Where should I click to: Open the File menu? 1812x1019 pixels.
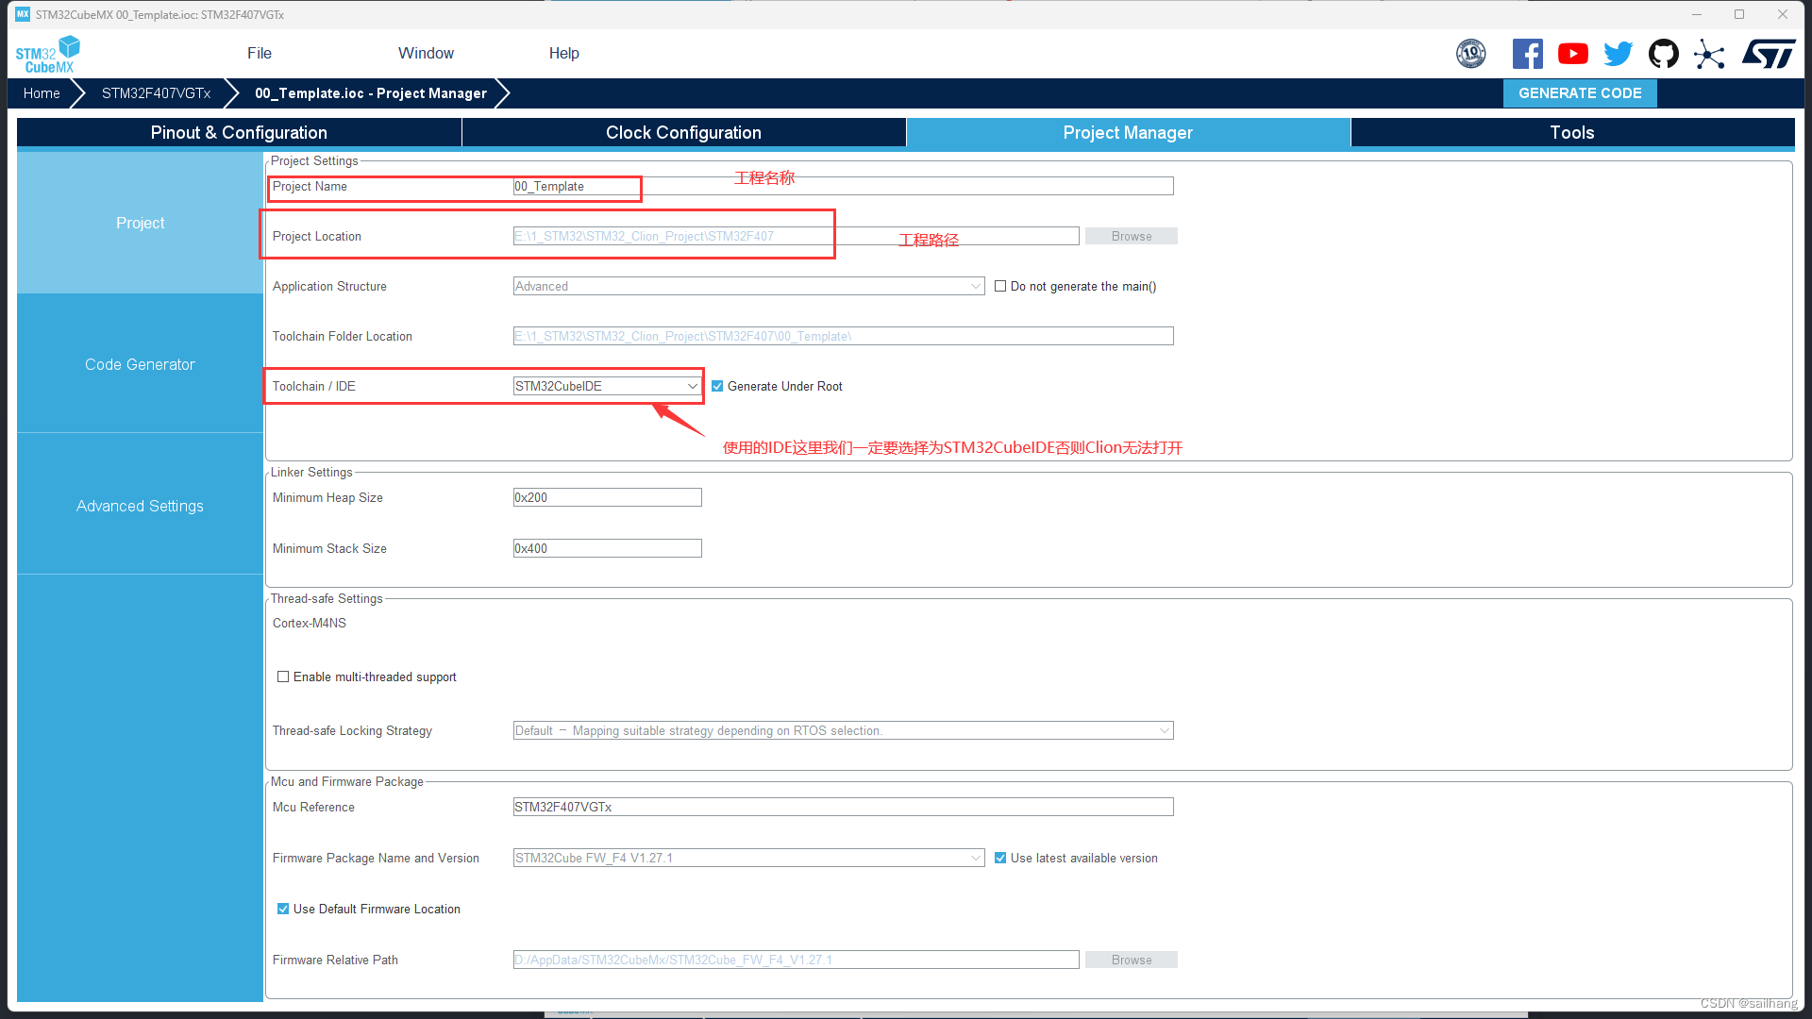coord(259,53)
